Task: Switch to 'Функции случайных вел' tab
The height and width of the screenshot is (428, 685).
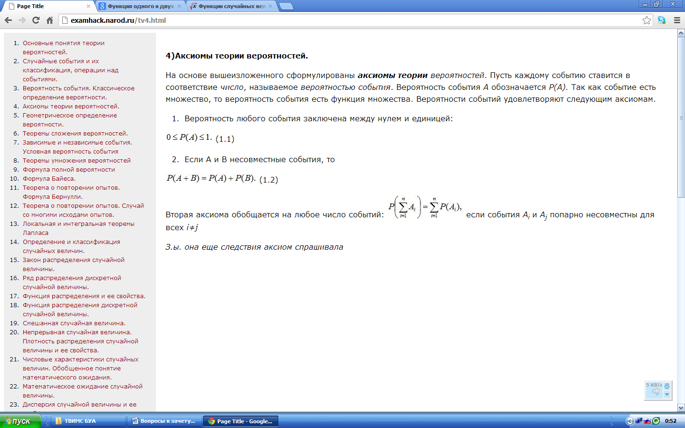Action: click(x=231, y=6)
